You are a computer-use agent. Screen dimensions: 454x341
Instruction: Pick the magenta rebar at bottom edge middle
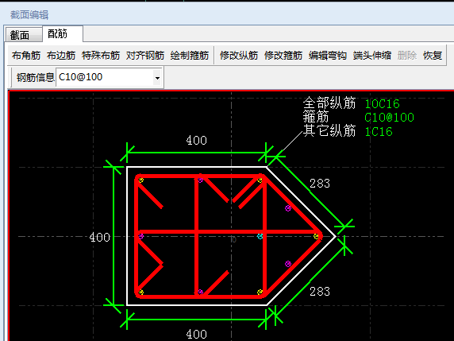(200, 292)
